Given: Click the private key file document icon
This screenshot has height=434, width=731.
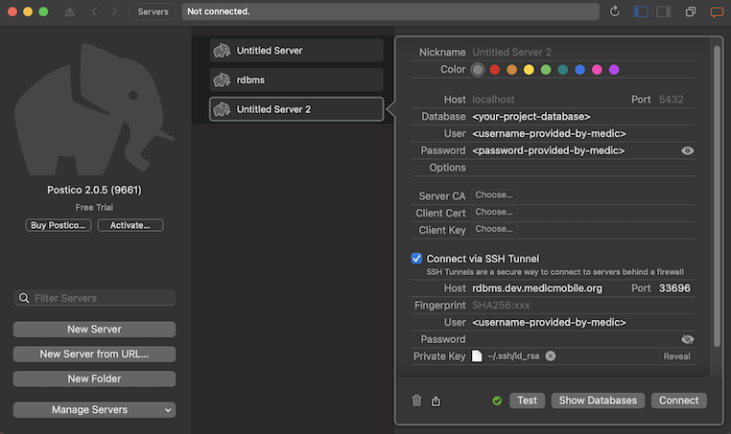Looking at the screenshot, I should [x=477, y=355].
